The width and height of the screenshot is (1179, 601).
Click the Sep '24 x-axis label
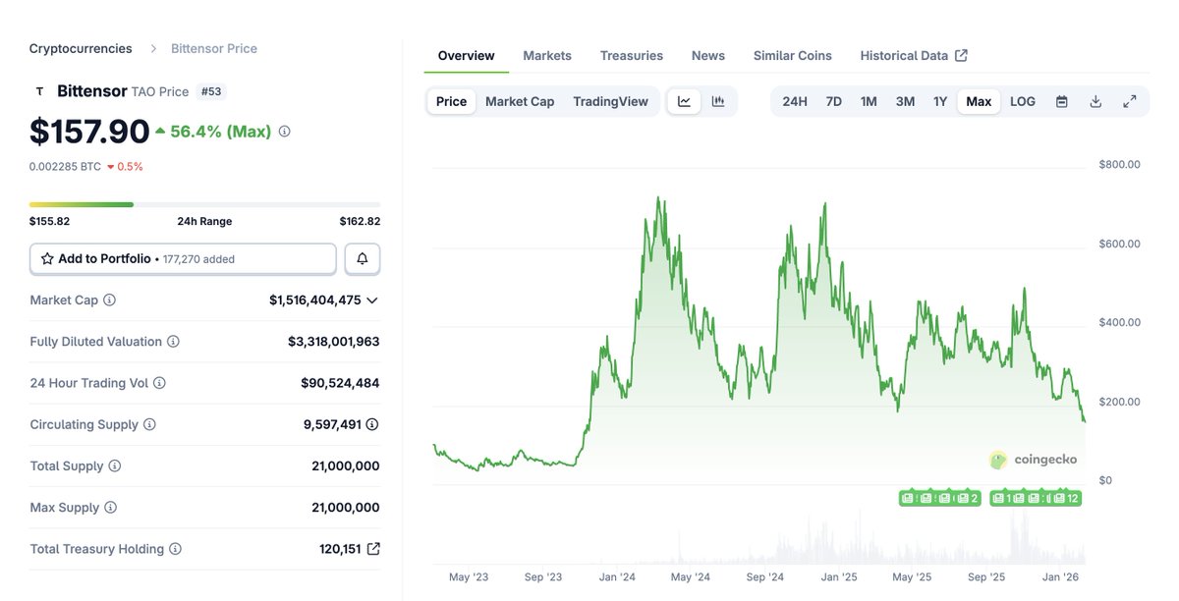[764, 577]
